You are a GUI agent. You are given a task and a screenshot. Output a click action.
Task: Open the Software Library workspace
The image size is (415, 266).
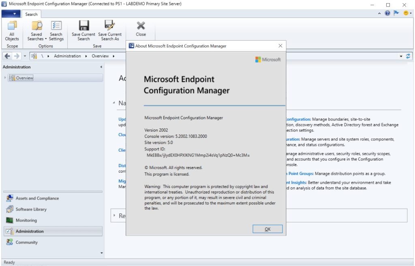pyautogui.click(x=31, y=209)
